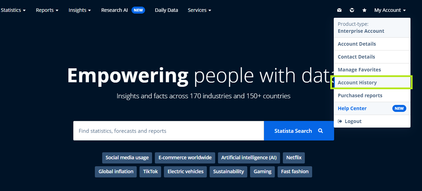The image size is (422, 191).
Task: Click the magnifier icon in search button
Action: (321, 131)
